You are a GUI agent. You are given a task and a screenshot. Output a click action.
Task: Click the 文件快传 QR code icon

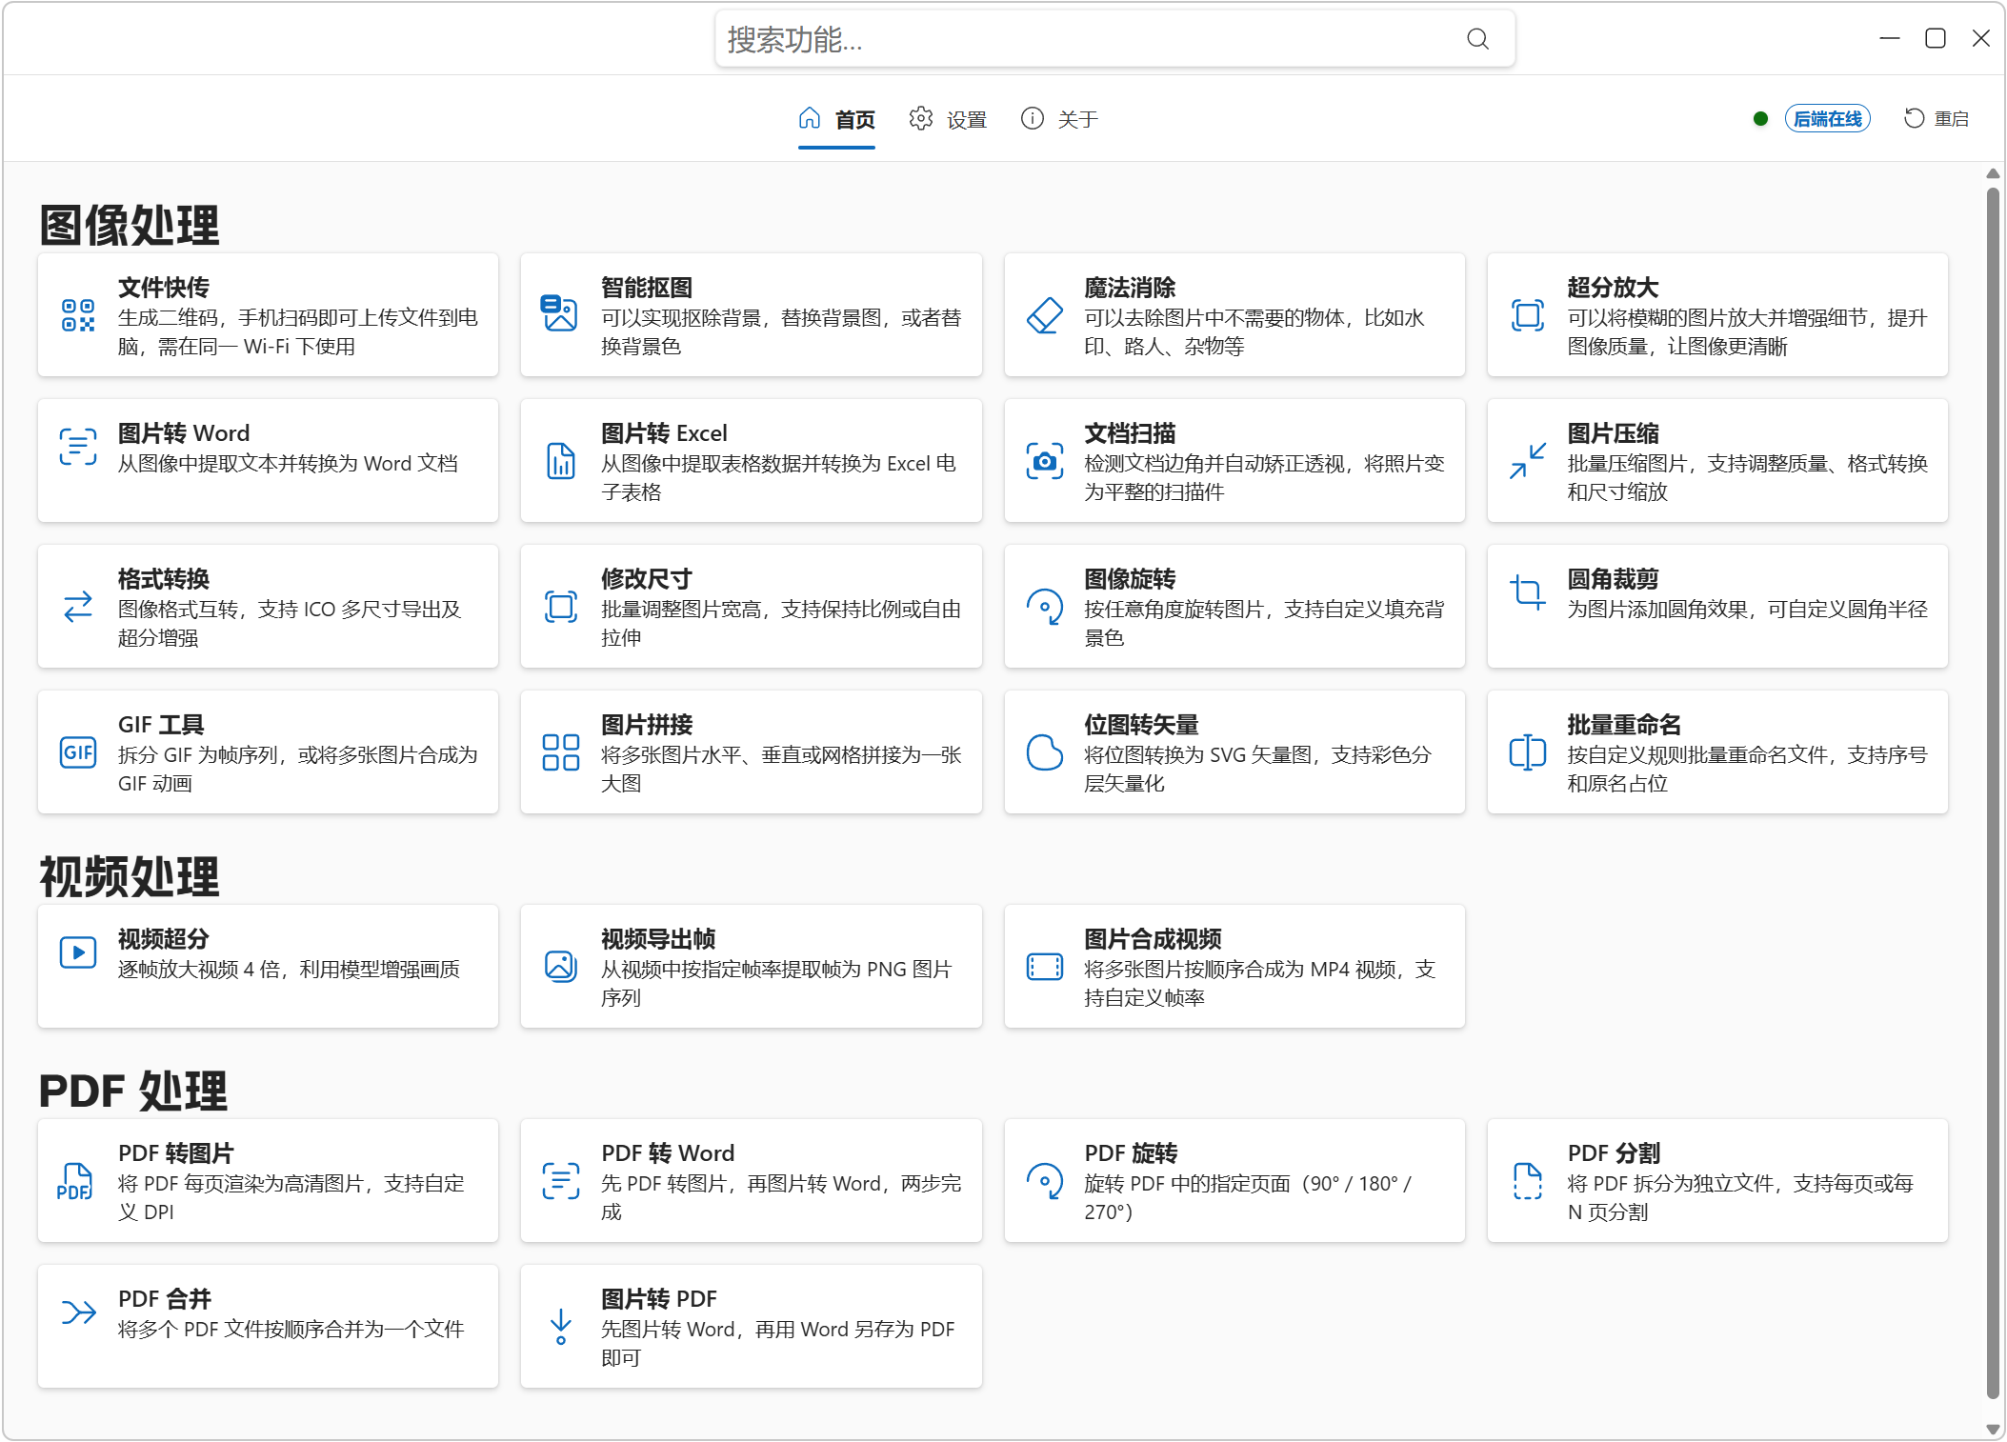click(x=78, y=315)
